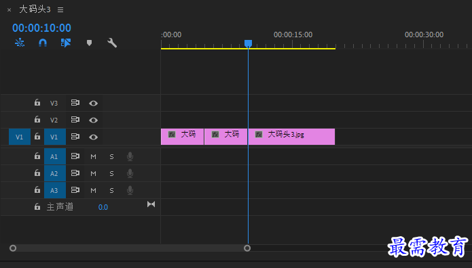This screenshot has height=268, width=472.
Task: Hide V1 track output eye
Action: click(x=93, y=137)
